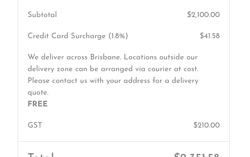The width and height of the screenshot is (250, 157).
Task: Click the "Locations outside our" text
Action: tap(161, 57)
